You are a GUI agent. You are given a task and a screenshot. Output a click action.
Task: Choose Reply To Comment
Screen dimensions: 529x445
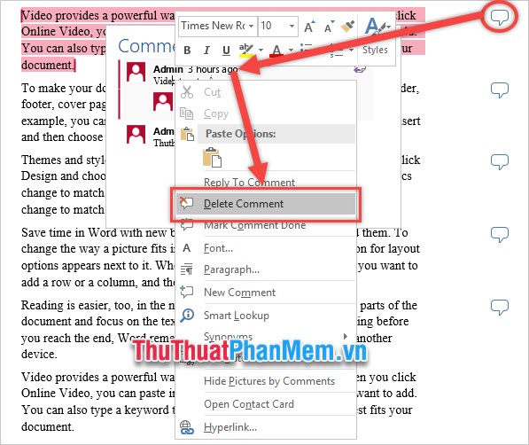(249, 183)
